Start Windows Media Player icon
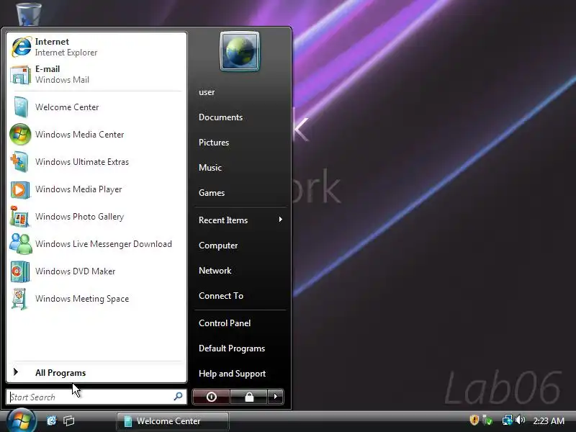 [20, 189]
